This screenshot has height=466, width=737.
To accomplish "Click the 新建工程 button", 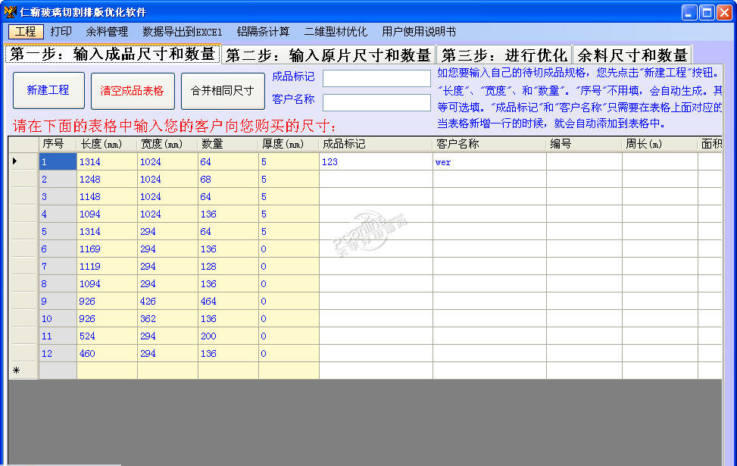I will pos(48,90).
